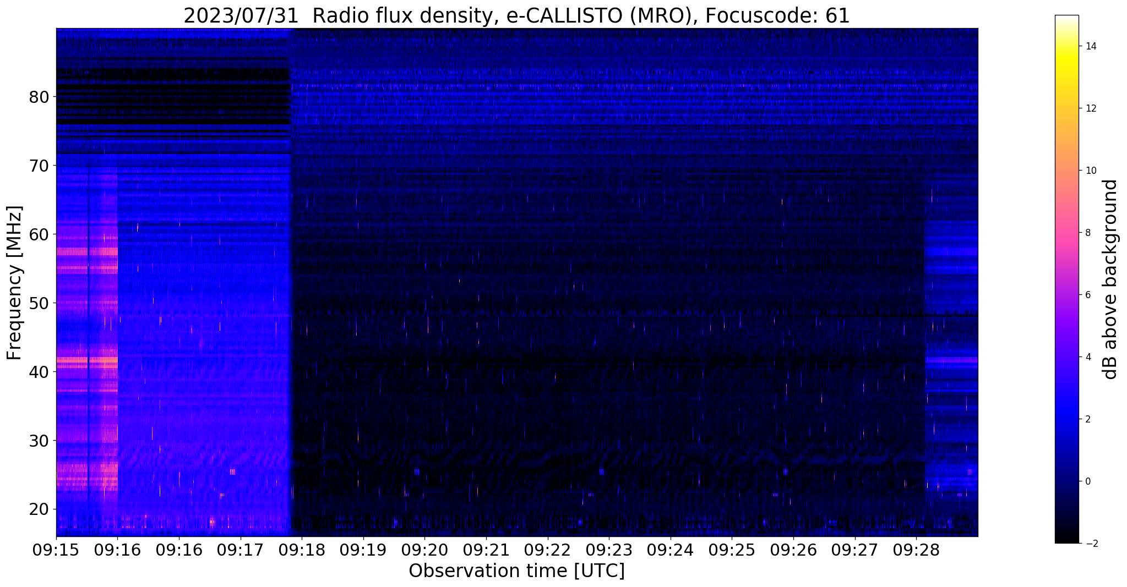Click the 'dB above background' colorbar label
Viewport: 1127px width, 587px height.
pos(1110,279)
